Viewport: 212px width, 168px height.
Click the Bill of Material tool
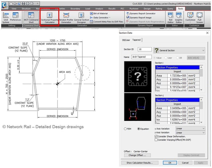[99, 13]
